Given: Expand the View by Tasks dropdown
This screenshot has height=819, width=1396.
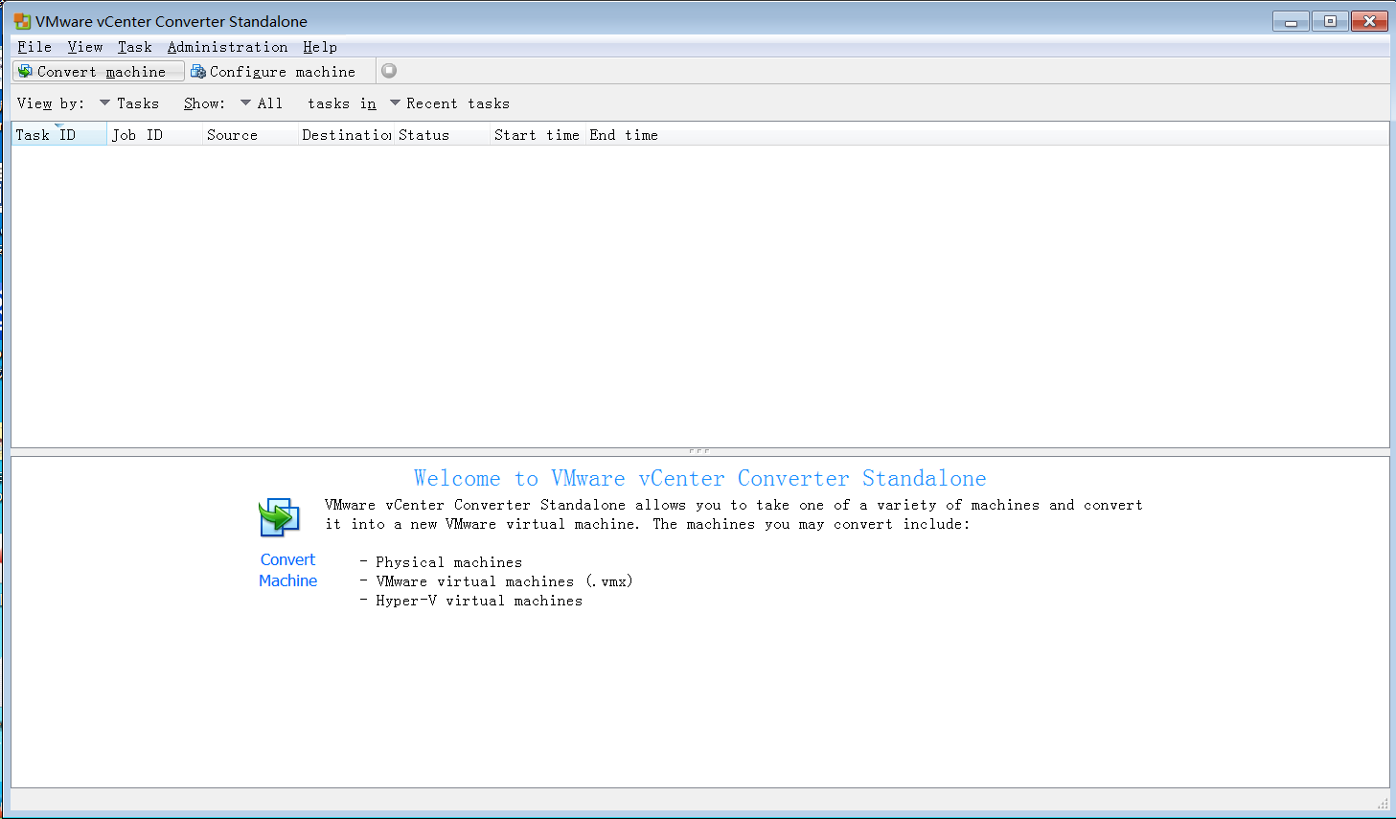Looking at the screenshot, I should (x=129, y=103).
